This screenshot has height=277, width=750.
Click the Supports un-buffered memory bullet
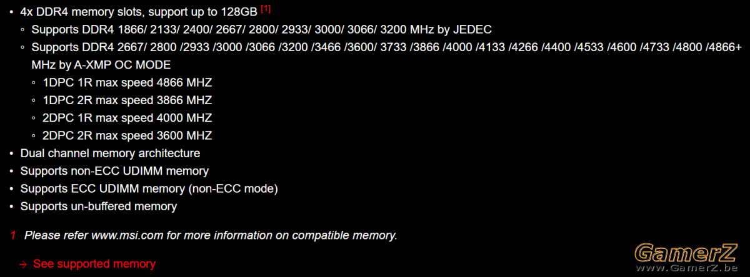tap(99, 206)
